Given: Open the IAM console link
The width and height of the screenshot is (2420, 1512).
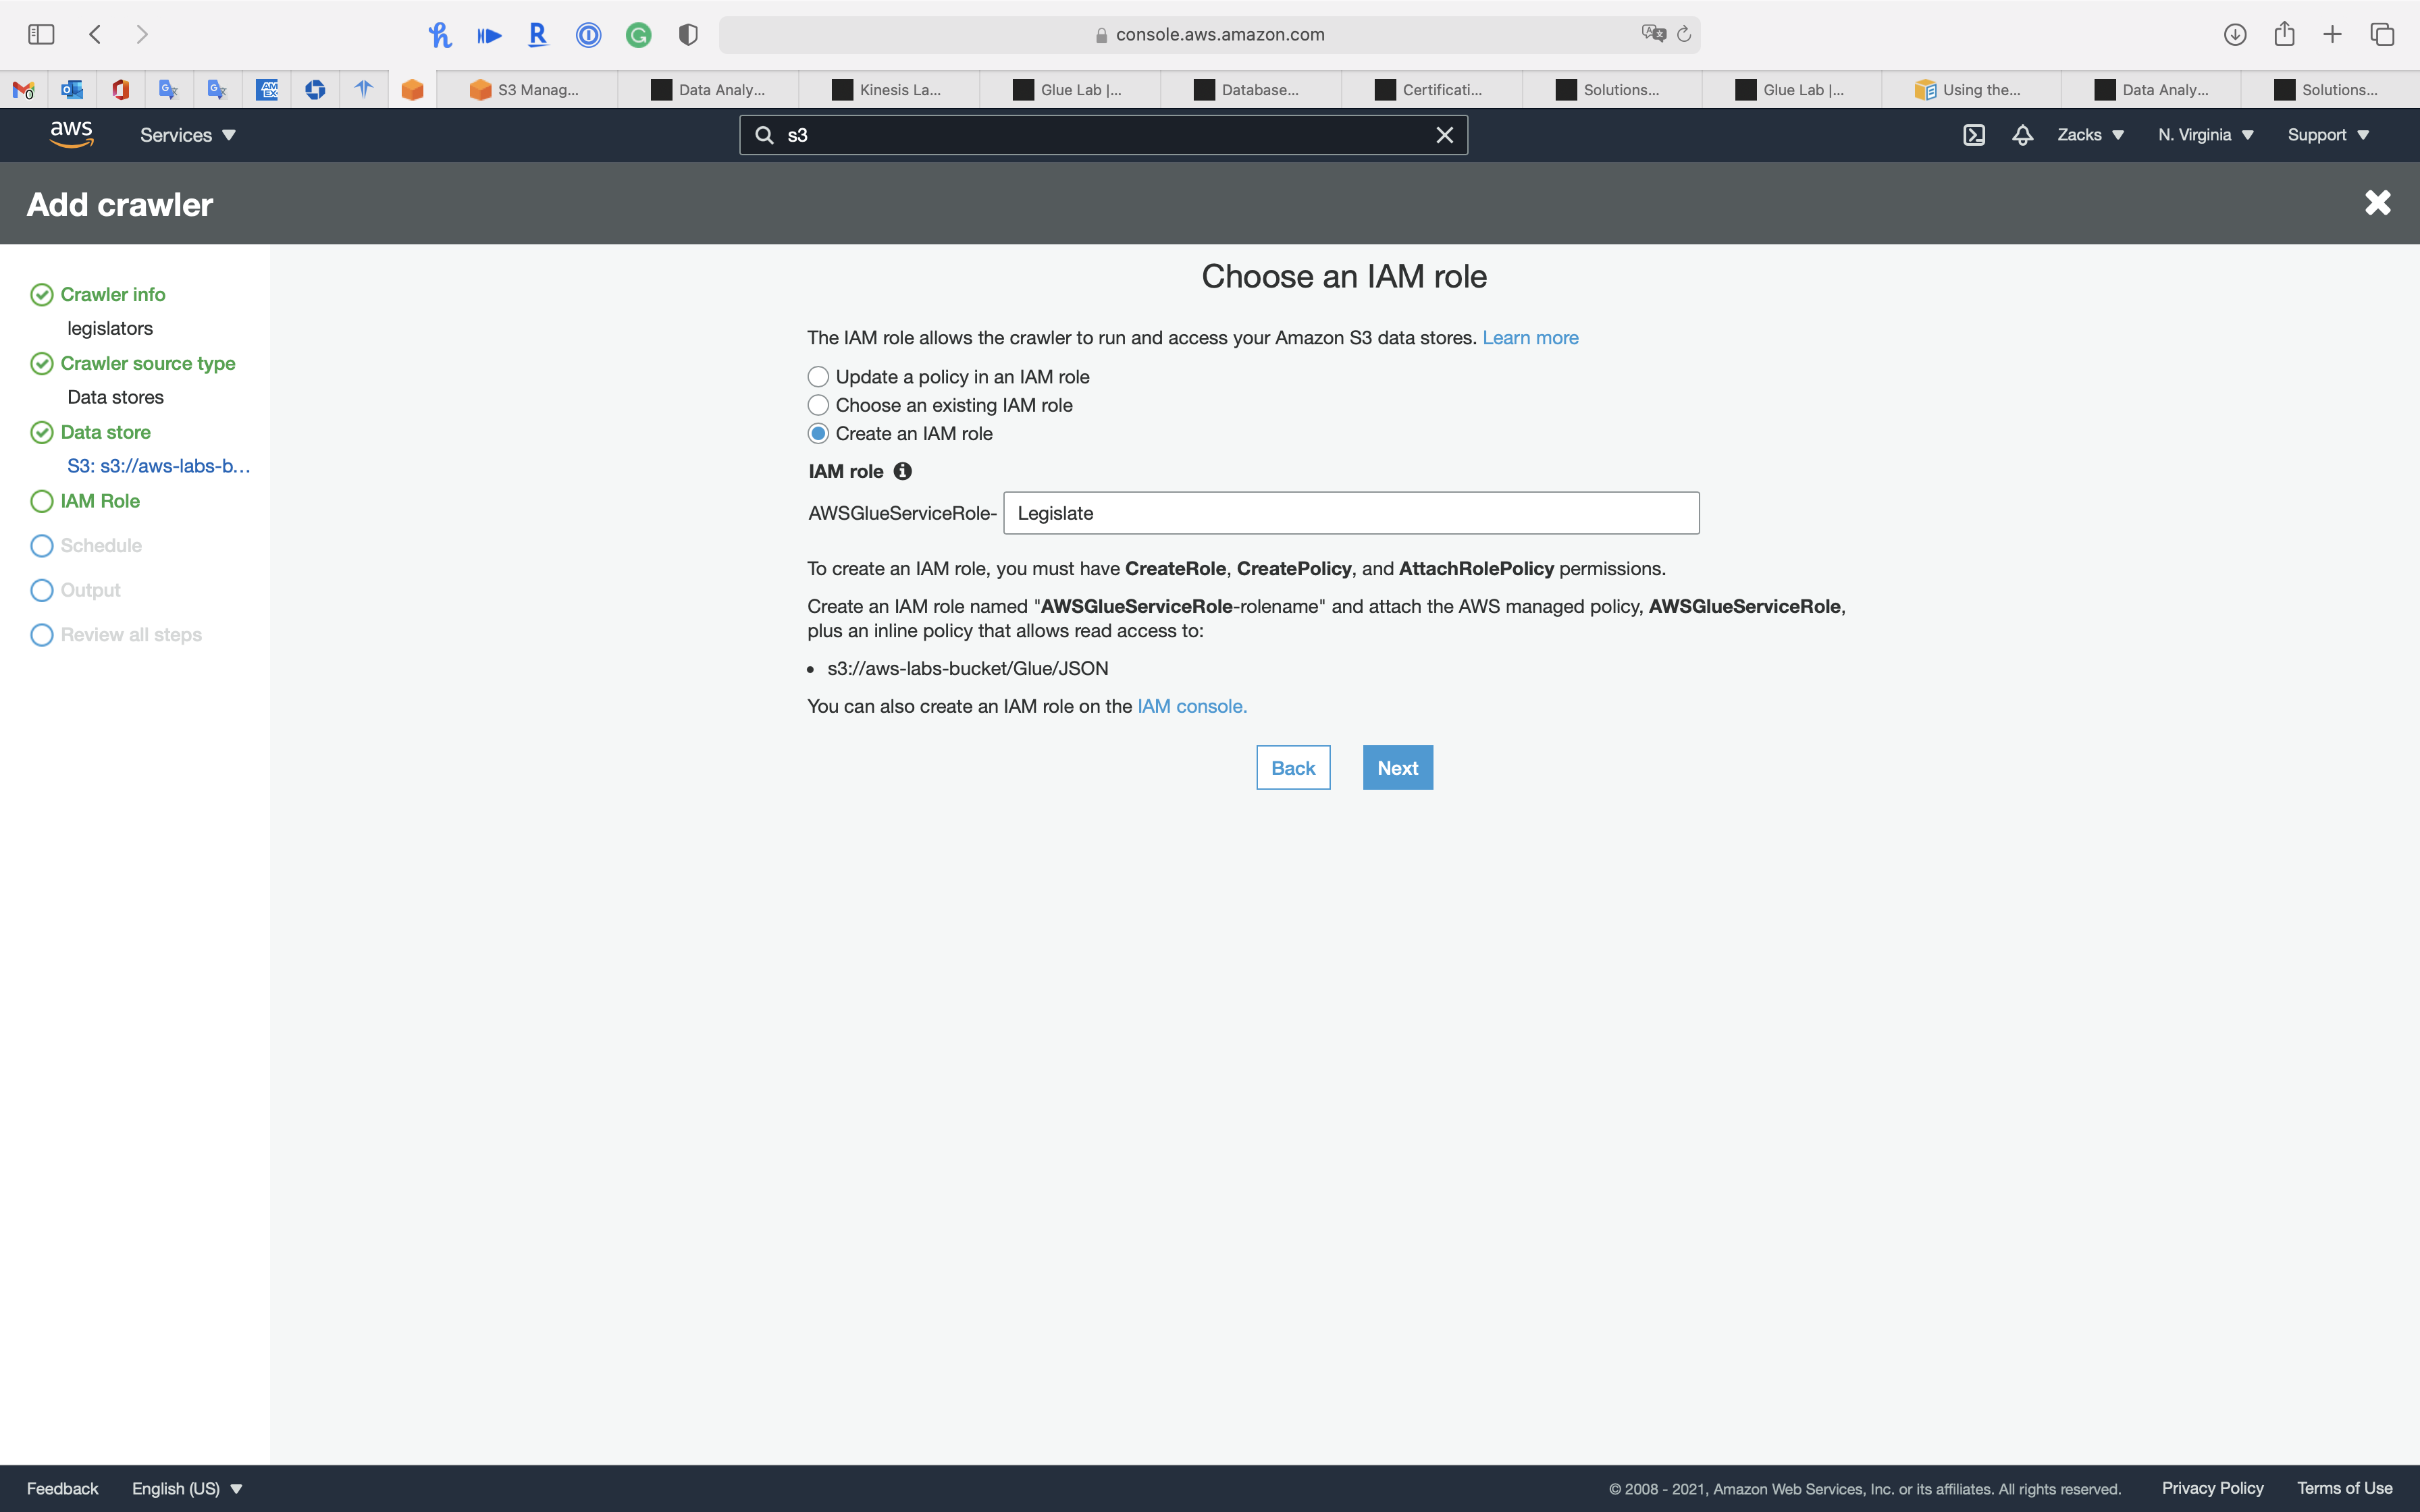Looking at the screenshot, I should (x=1191, y=706).
